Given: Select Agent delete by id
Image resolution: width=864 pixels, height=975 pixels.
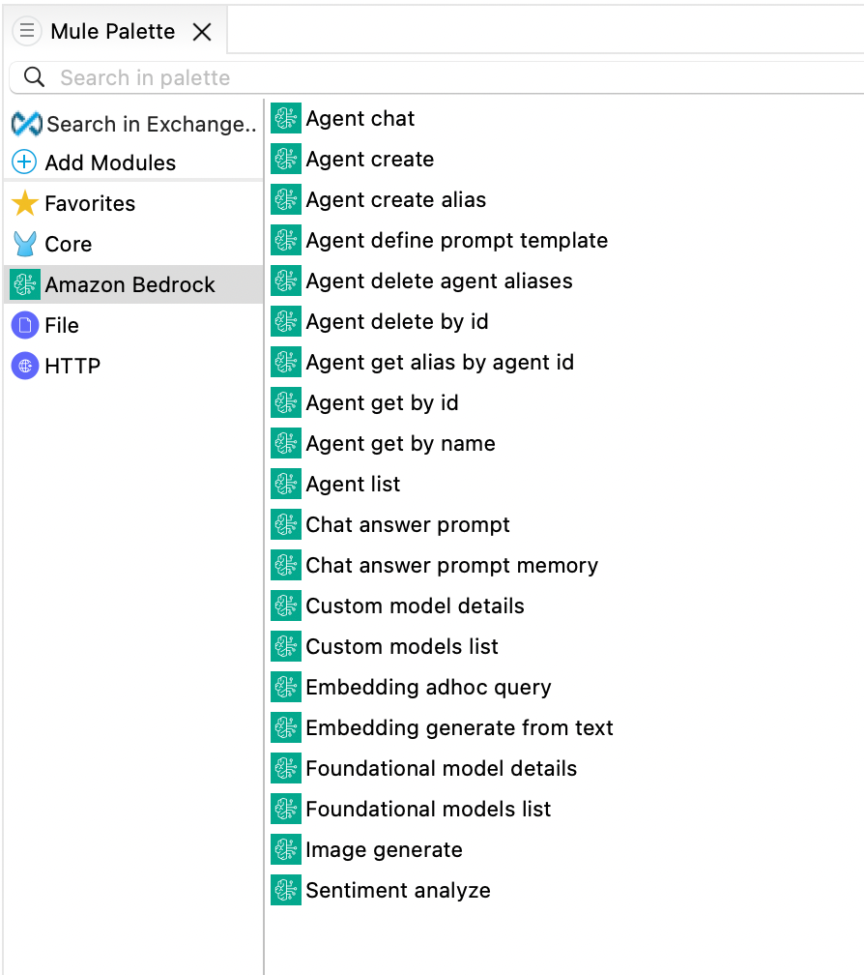Looking at the screenshot, I should point(397,321).
